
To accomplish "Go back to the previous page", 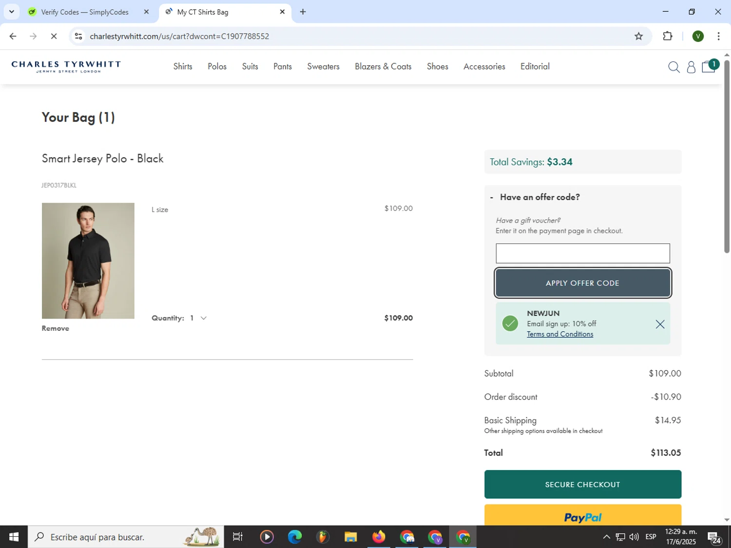I will 13,36.
